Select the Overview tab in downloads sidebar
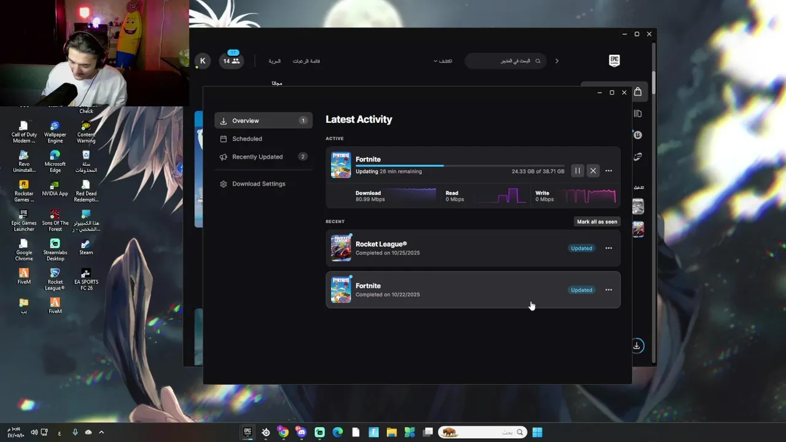The image size is (786, 442). pos(263,121)
